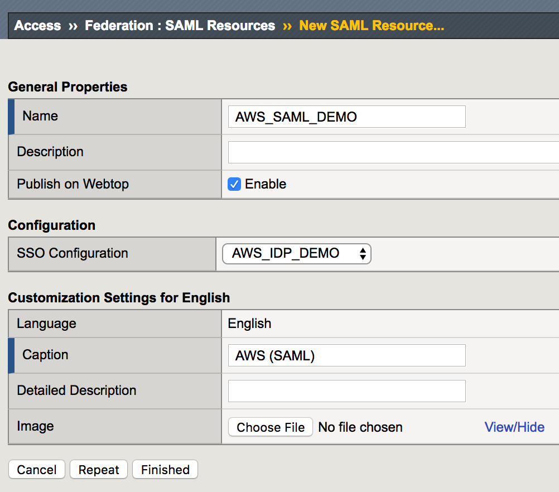Click the Name input field
559x492 pixels.
pyautogui.click(x=347, y=117)
